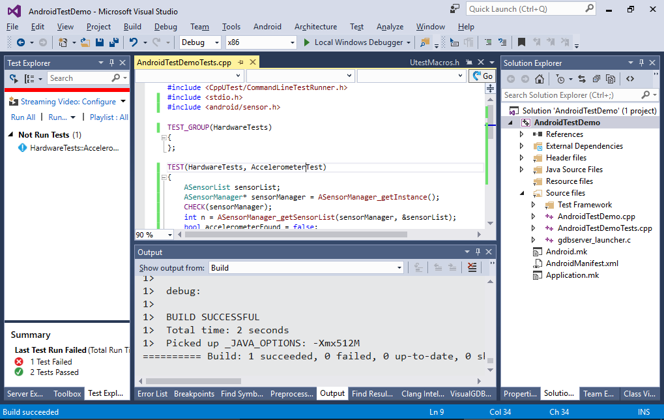Open the 90 % zoom level dropdown
Viewport: 664px width, 420px height.
click(170, 235)
